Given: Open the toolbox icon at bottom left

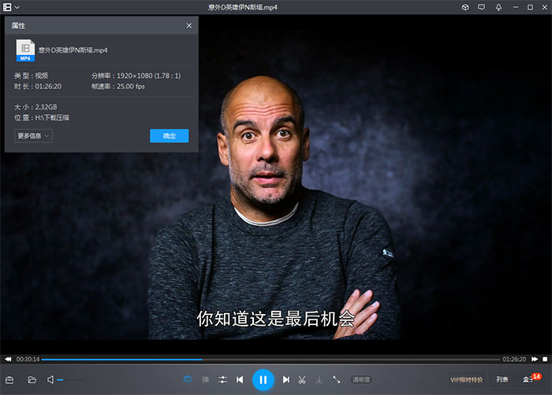Looking at the screenshot, I should 9,379.
